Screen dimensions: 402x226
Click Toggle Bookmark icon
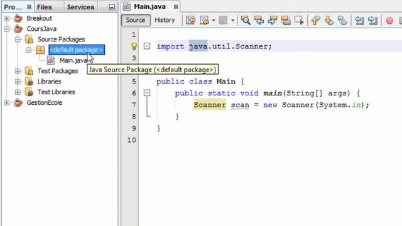click(x=342, y=20)
